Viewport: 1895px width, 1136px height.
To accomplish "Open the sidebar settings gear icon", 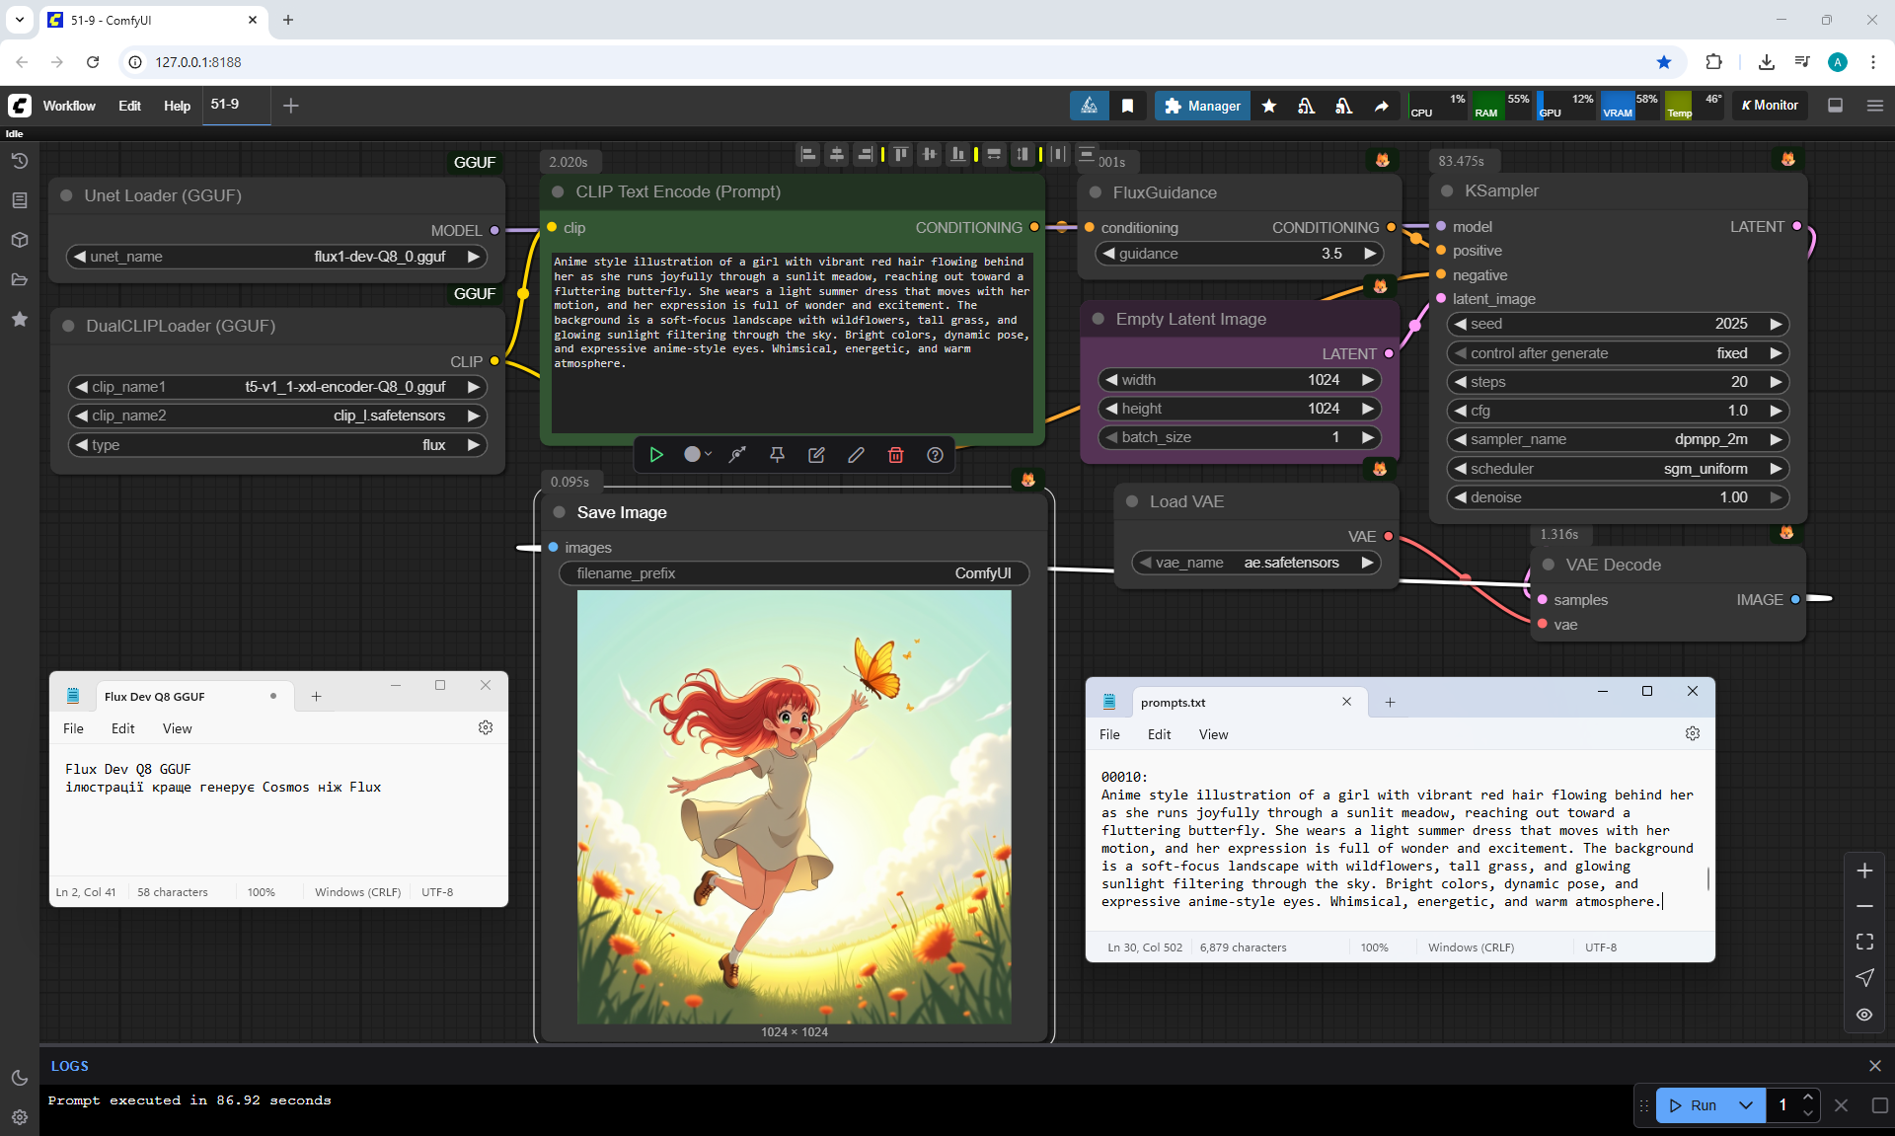I will click(x=19, y=1117).
